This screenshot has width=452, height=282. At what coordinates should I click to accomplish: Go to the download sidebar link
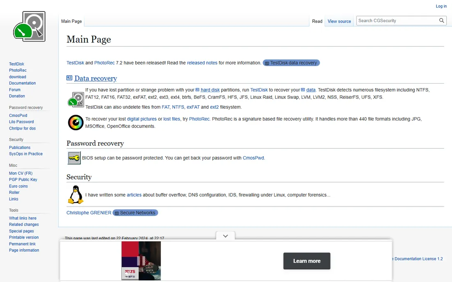tap(18, 77)
